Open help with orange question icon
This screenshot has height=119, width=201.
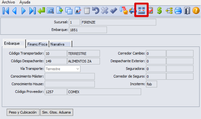click(196, 10)
